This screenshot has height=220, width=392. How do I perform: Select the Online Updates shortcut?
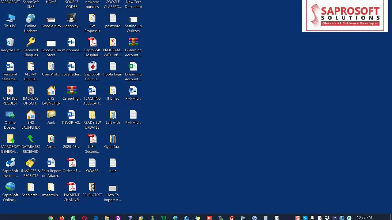[x=31, y=24]
